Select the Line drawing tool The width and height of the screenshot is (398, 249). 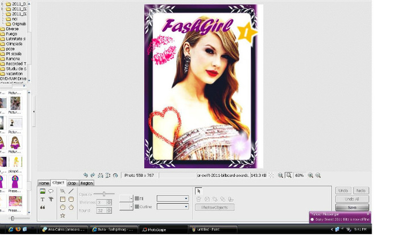(71, 191)
